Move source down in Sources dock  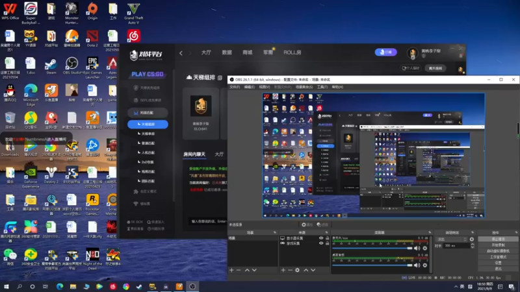313,270
